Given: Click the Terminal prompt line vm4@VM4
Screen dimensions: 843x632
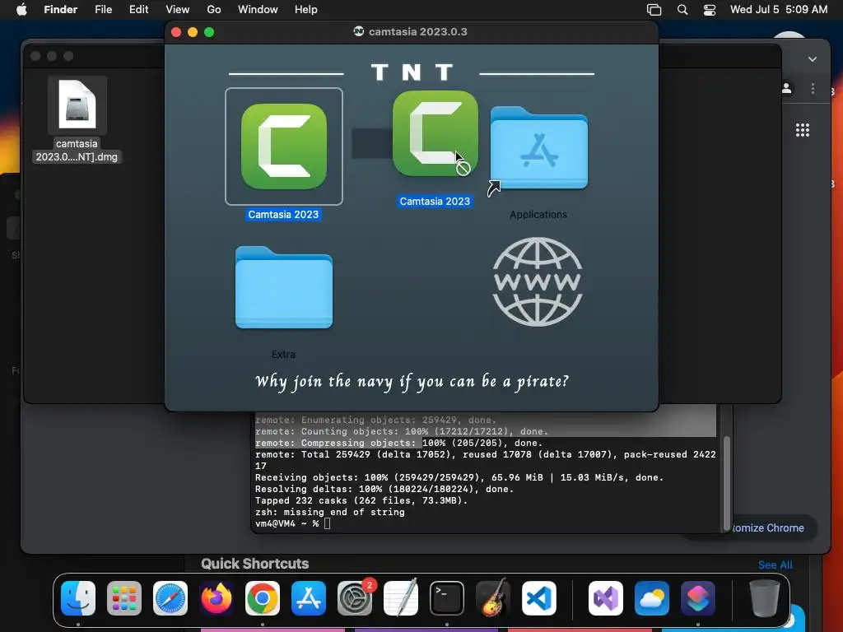Looking at the screenshot, I should [x=291, y=523].
